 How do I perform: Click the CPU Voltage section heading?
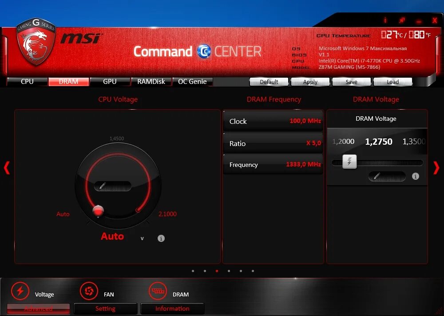(118, 99)
